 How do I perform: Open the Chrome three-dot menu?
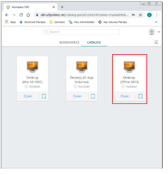(157, 15)
